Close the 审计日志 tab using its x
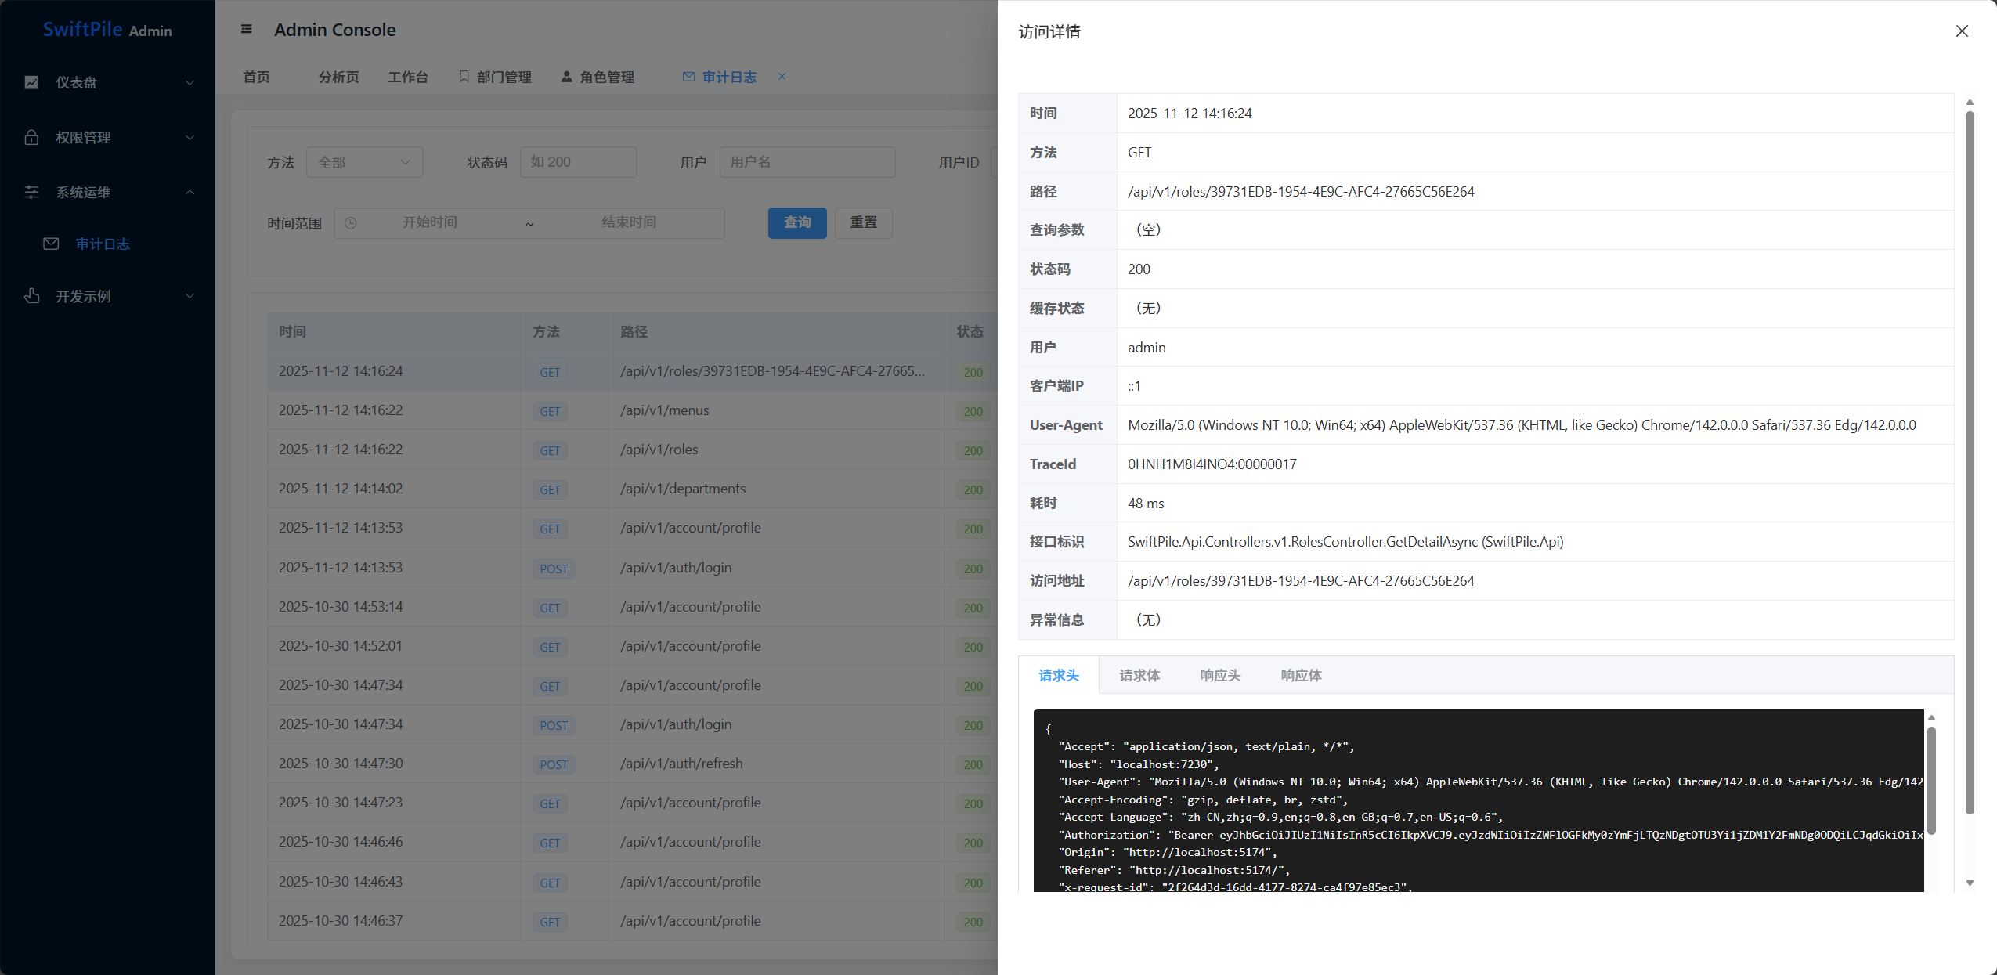The width and height of the screenshot is (1997, 975). tap(782, 77)
